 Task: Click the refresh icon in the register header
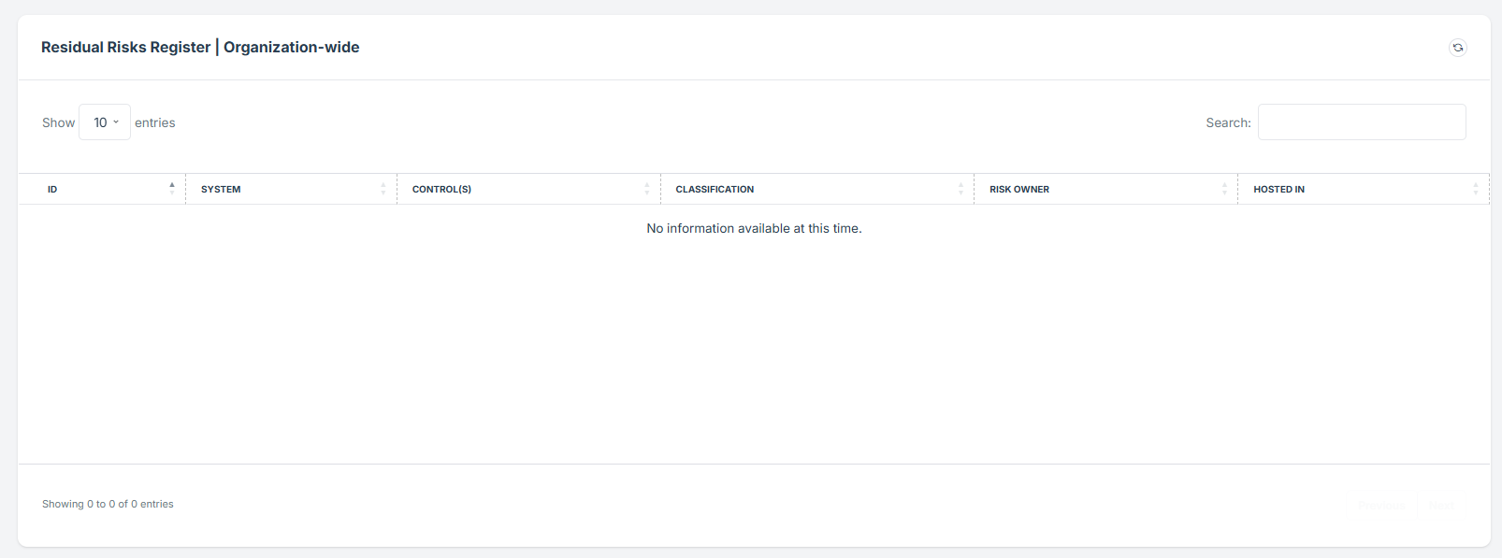(x=1457, y=48)
